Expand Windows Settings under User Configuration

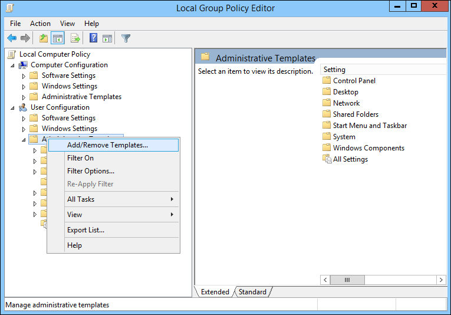pyautogui.click(x=24, y=129)
